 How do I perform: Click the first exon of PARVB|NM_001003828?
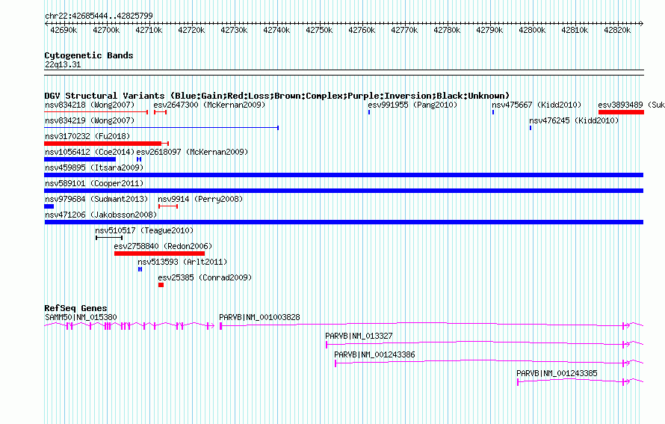coord(221,326)
